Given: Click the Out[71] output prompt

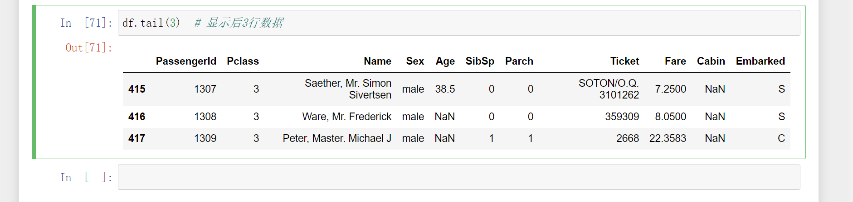Looking at the screenshot, I should click(89, 47).
